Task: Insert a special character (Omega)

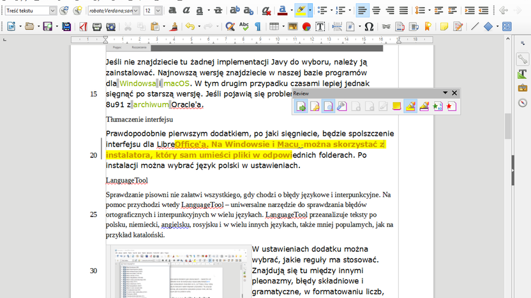Action: click(369, 26)
